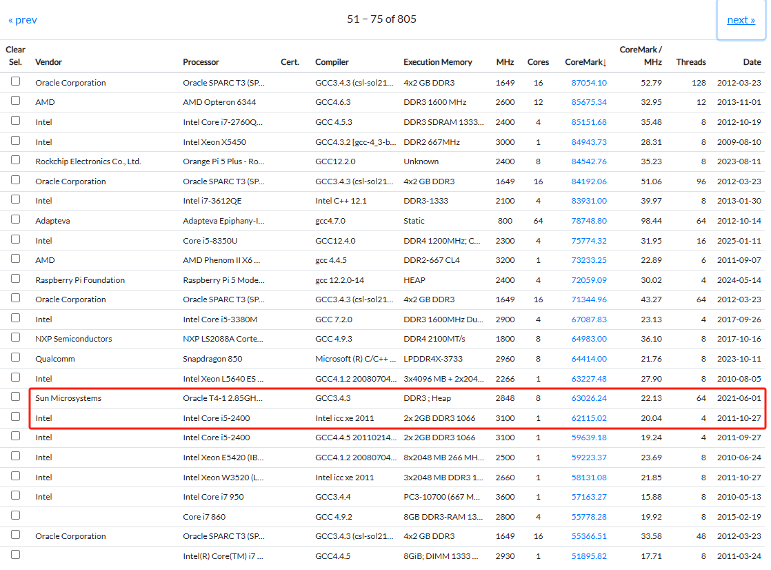Open the 59639.18 score link
The image size is (771, 570).
[x=588, y=438]
